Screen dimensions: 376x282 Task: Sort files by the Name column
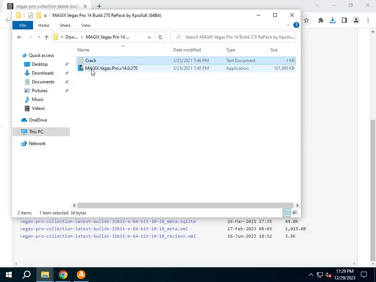[x=83, y=50]
